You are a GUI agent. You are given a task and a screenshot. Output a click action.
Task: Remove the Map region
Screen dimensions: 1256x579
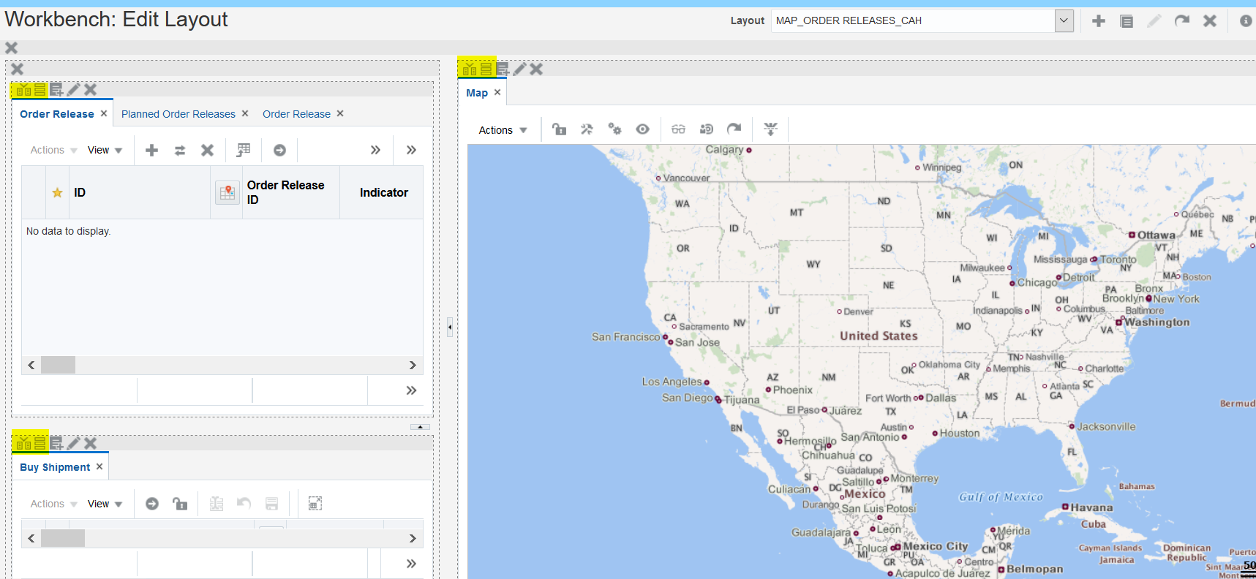[x=536, y=69]
